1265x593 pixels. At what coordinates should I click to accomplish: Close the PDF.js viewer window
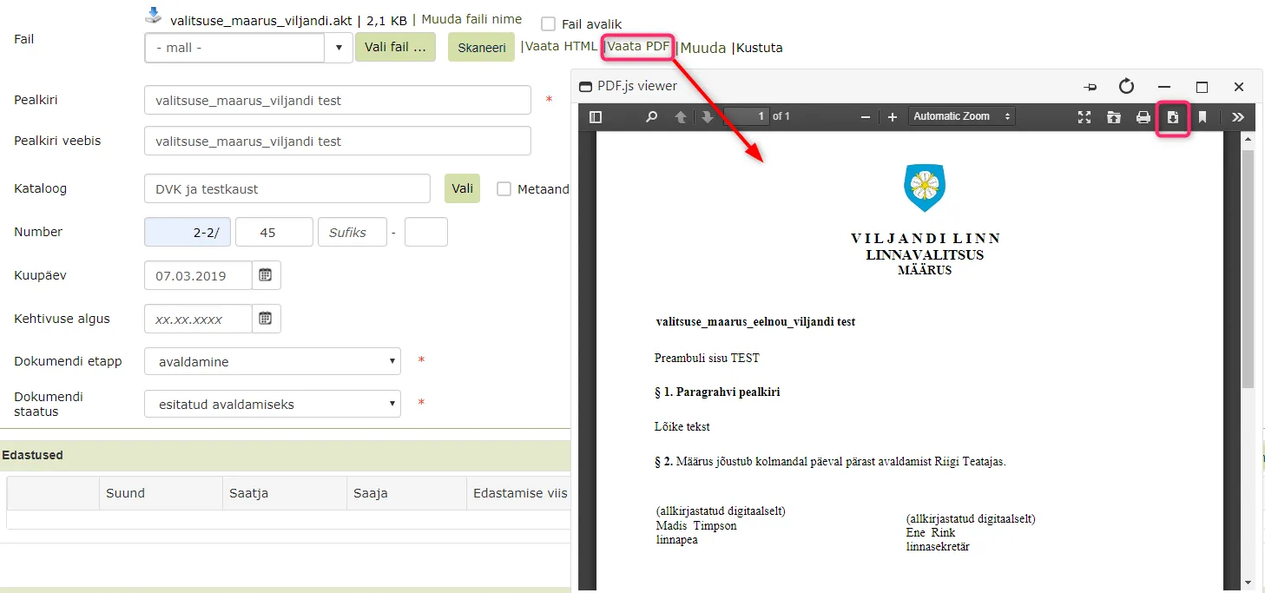[x=1239, y=87]
